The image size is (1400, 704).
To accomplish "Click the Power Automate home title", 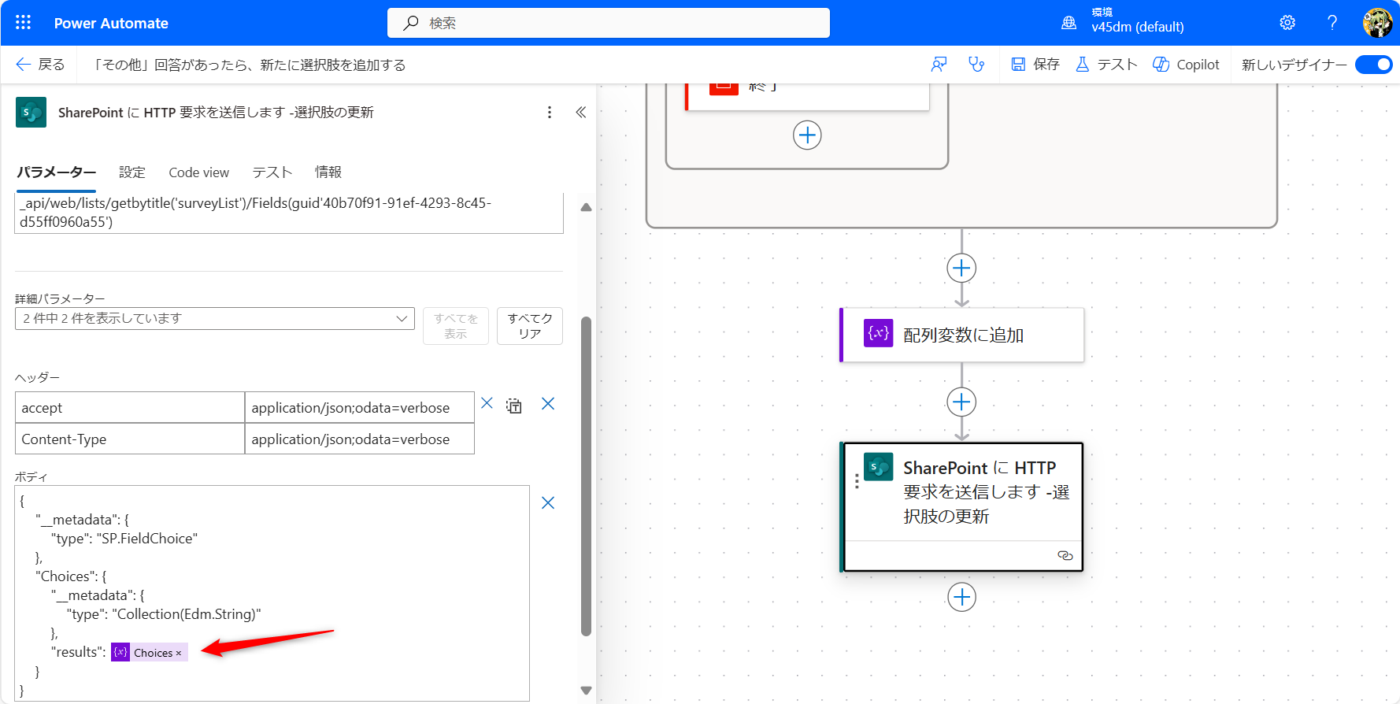I will click(x=111, y=24).
